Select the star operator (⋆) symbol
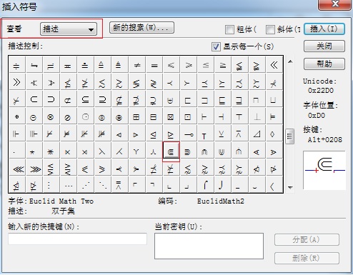This screenshot has width=353, height=275. point(34,151)
